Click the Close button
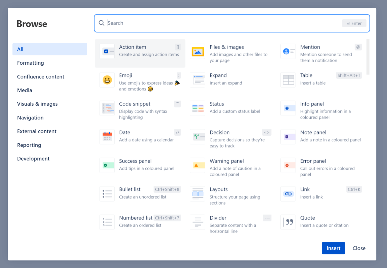Image resolution: width=387 pixels, height=268 pixels. pyautogui.click(x=359, y=248)
